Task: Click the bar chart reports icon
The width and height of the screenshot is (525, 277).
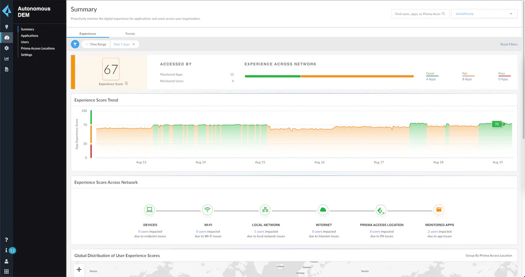Action: click(x=7, y=58)
